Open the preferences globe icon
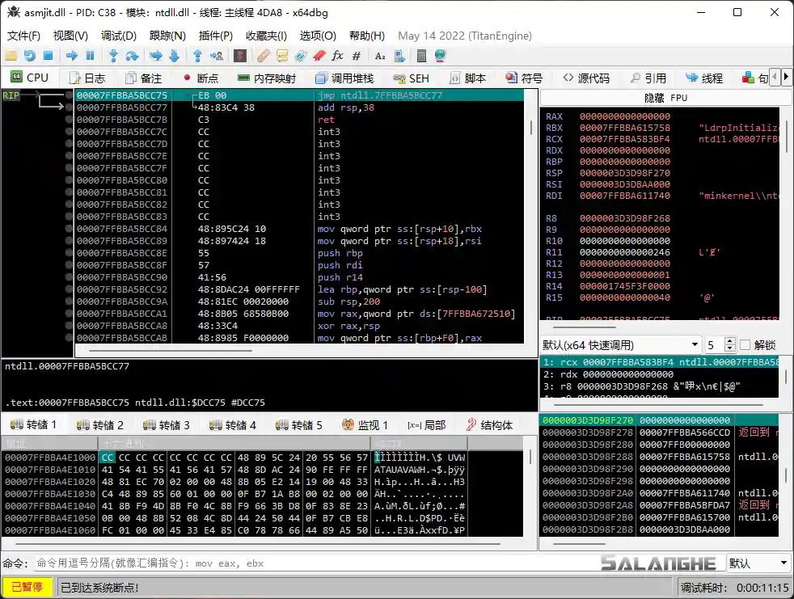This screenshot has height=599, width=794. coord(441,57)
